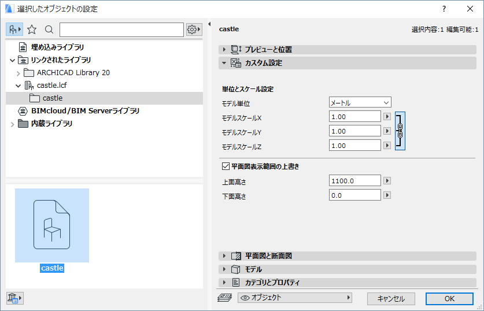The height and width of the screenshot is (311, 484).
Task: Click the カスタム設定 panel icon
Action: pos(236,63)
